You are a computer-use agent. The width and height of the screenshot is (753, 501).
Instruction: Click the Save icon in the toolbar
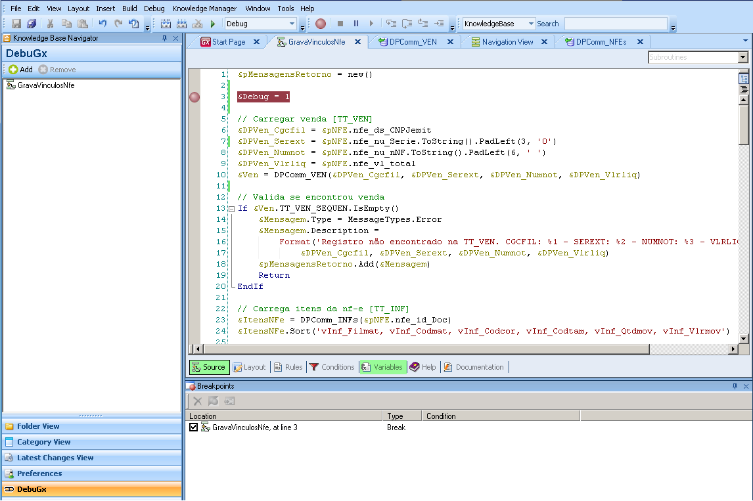(x=16, y=24)
